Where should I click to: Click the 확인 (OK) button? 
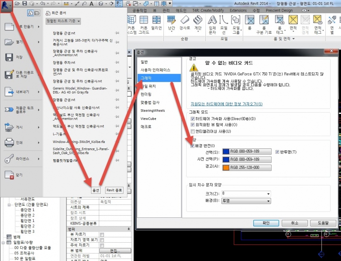point(266,223)
